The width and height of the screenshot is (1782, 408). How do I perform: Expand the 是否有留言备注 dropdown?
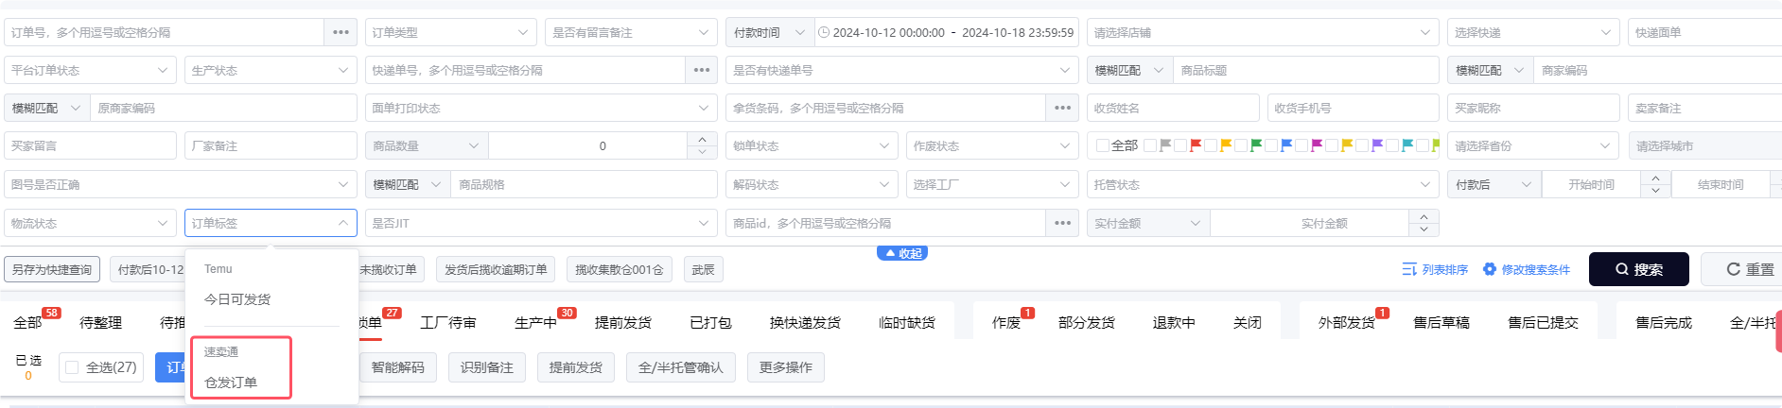click(x=631, y=32)
